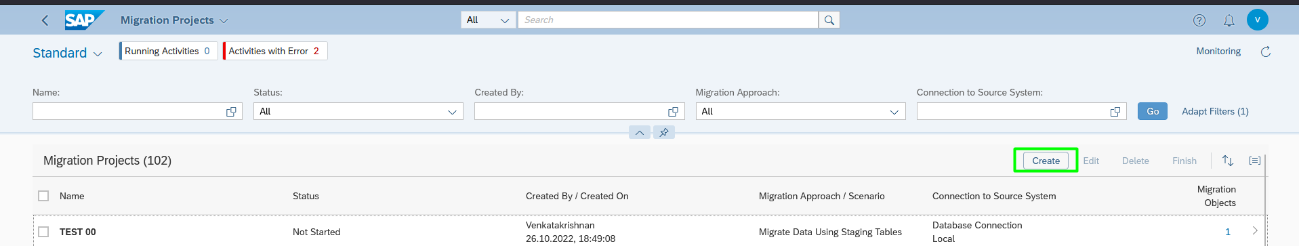Image resolution: width=1299 pixels, height=246 pixels.
Task: Click the back navigation arrow
Action: (45, 20)
